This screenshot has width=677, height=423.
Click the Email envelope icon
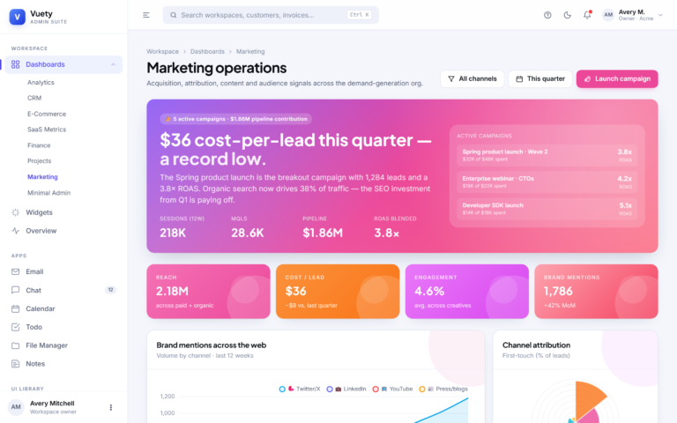[x=16, y=272]
